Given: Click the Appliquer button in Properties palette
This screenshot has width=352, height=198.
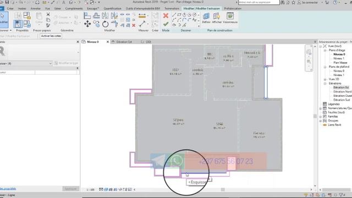Looking at the screenshot, I should 70,189.
